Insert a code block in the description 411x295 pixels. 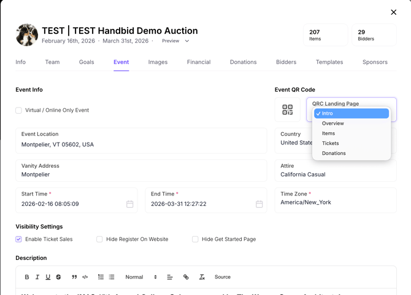tap(85, 277)
